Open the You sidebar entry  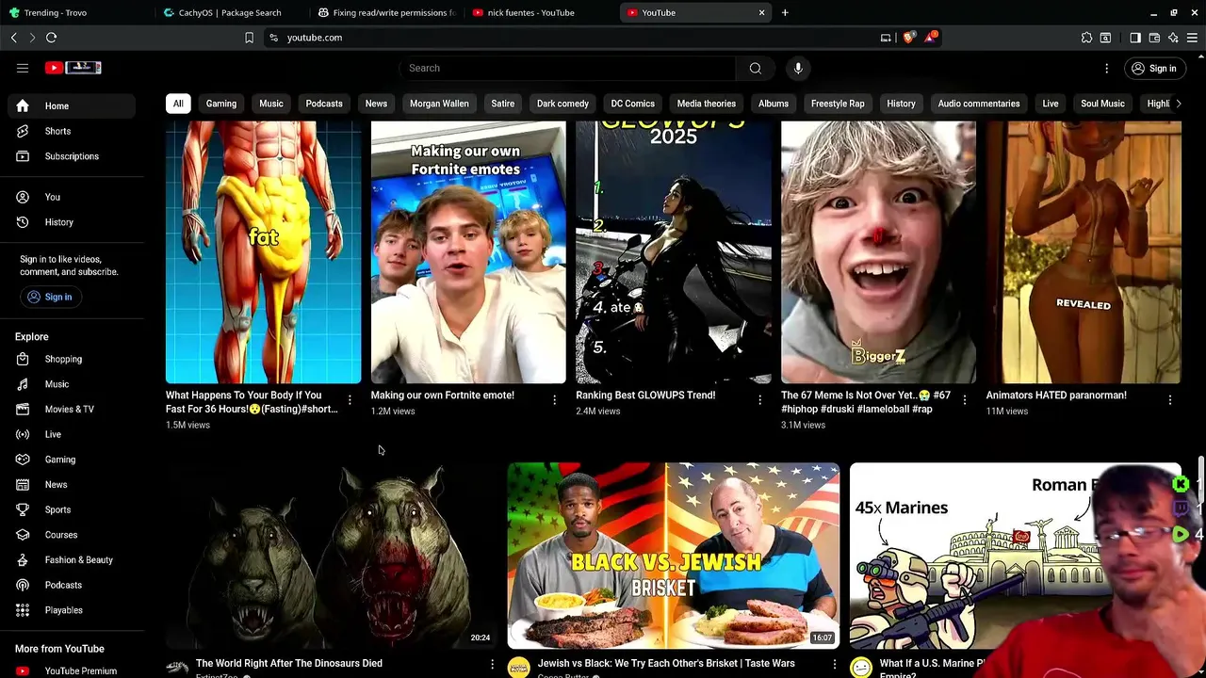click(x=72, y=197)
